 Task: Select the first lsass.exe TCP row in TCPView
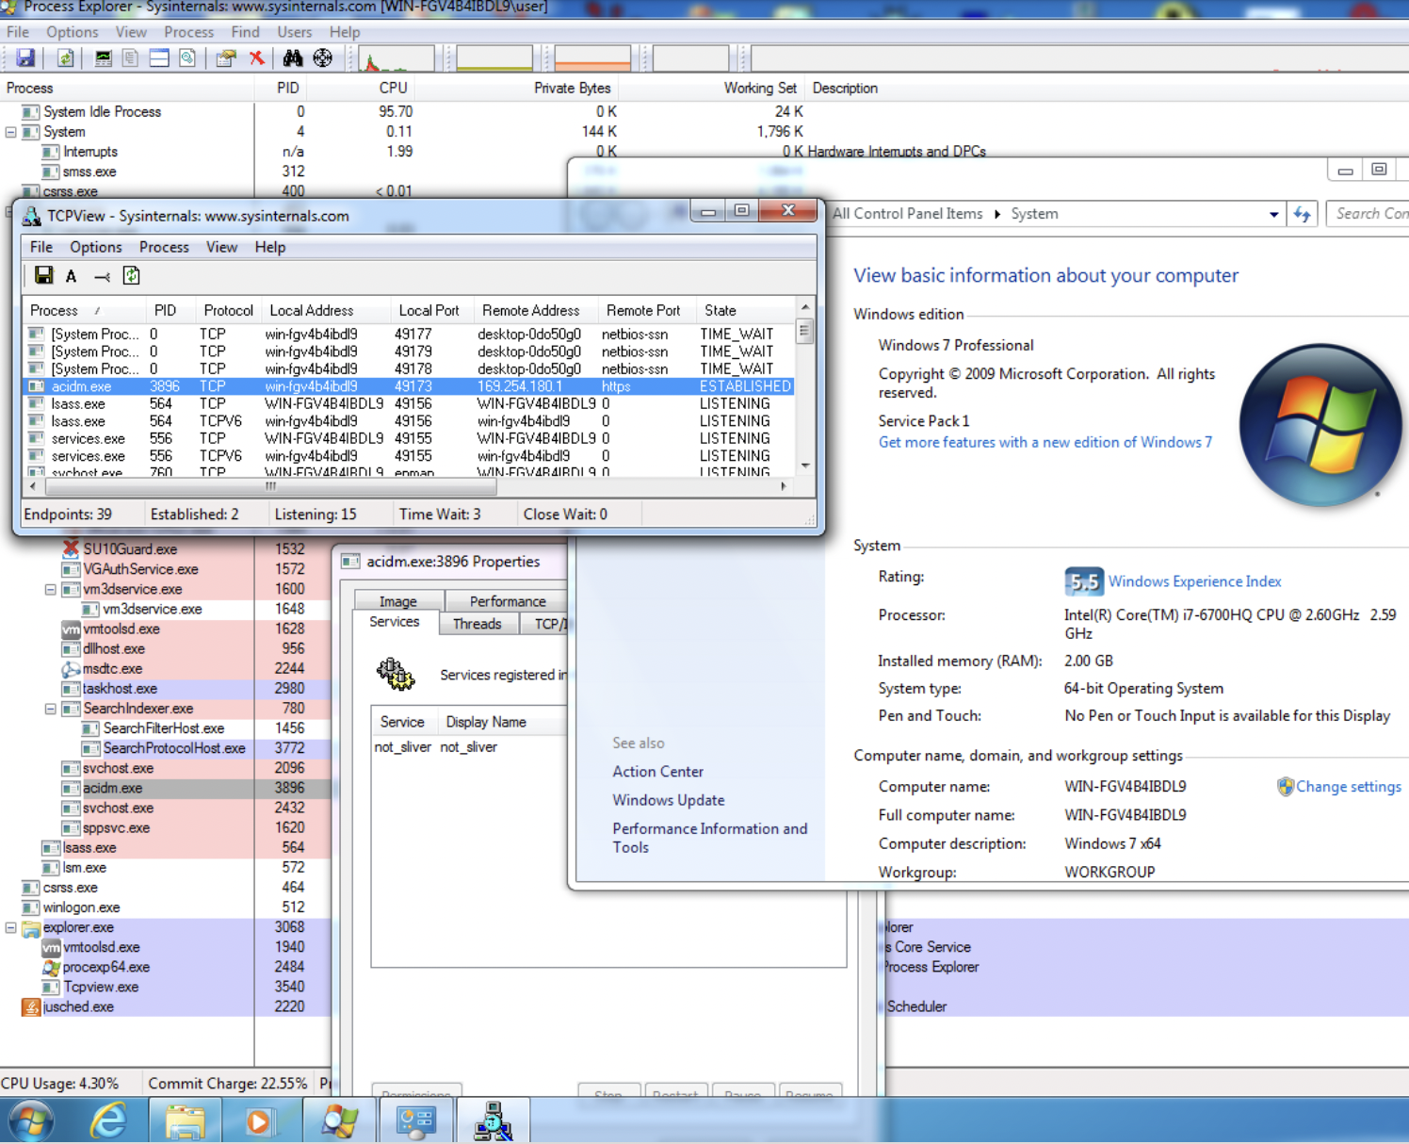tap(408, 403)
